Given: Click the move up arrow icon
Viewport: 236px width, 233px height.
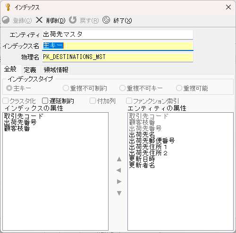Looking at the screenshot, I should (119, 159).
